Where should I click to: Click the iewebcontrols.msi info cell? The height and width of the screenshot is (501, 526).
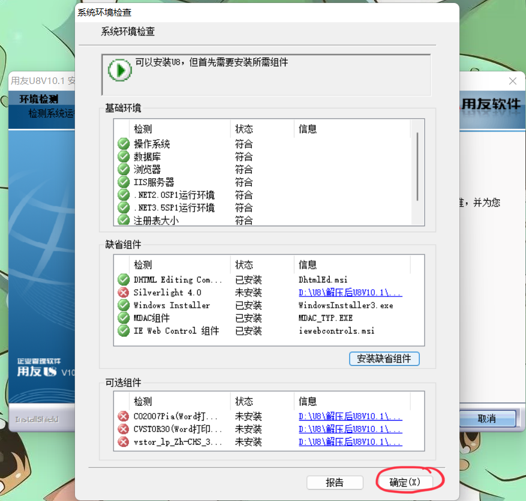tap(336, 331)
